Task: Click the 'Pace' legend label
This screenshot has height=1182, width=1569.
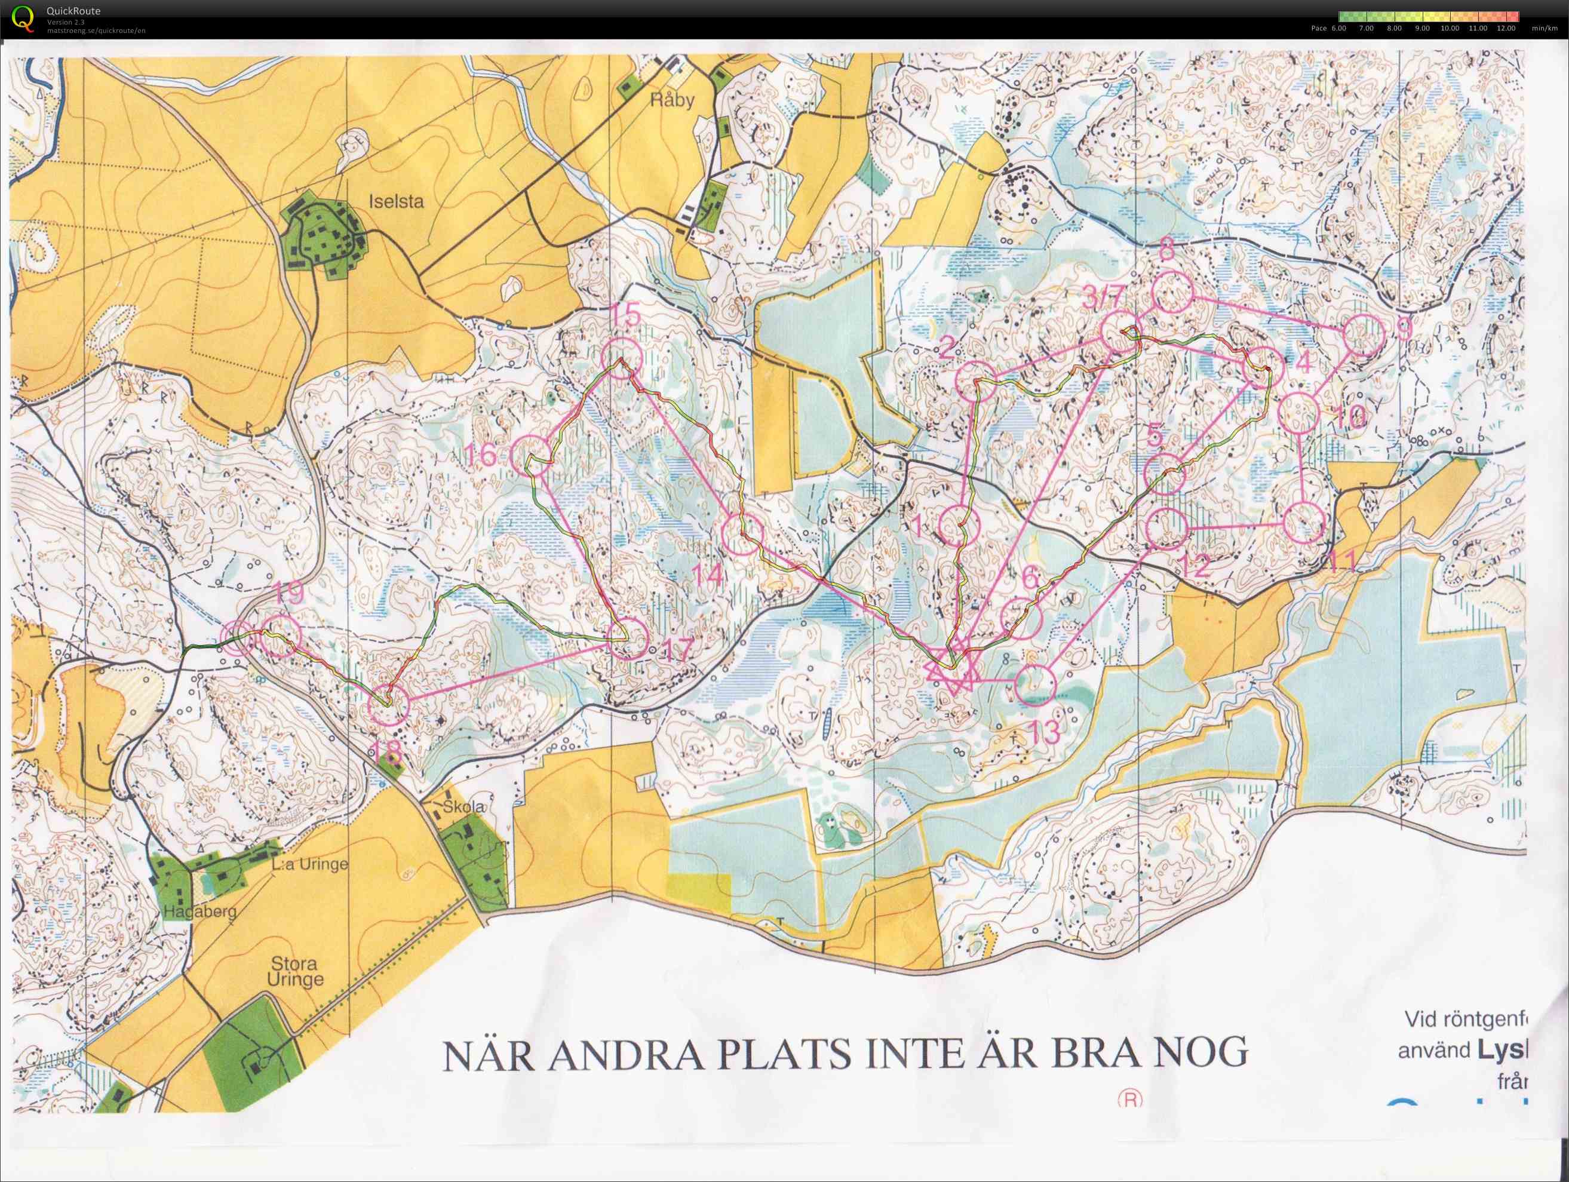Action: pos(1319,29)
